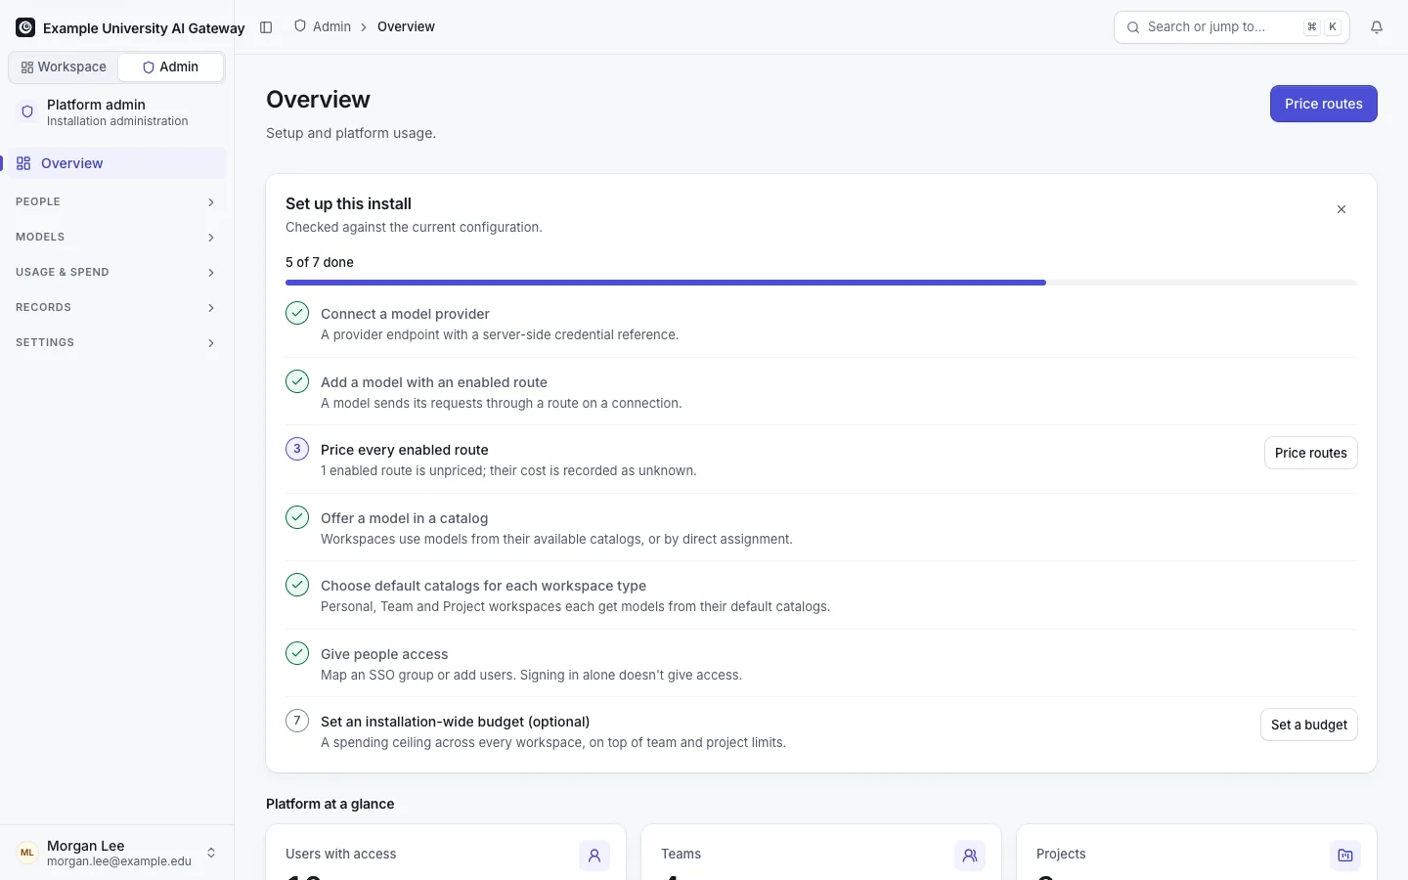The image size is (1408, 880).
Task: Click the Users with access person icon
Action: pyautogui.click(x=594, y=856)
